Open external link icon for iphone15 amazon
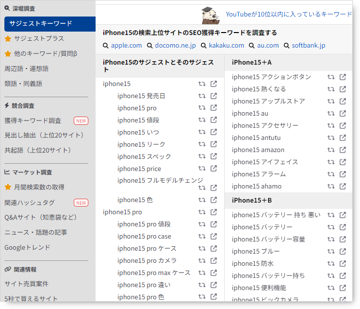Viewport: 360px width, 309px height. point(343,150)
